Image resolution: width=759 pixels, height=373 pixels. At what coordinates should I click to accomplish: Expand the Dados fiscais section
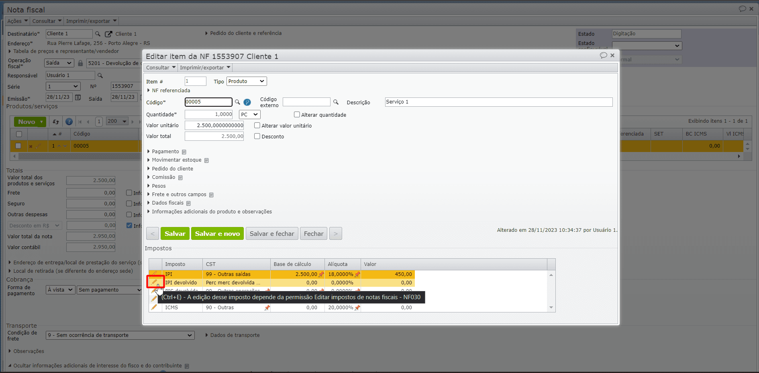tap(165, 203)
